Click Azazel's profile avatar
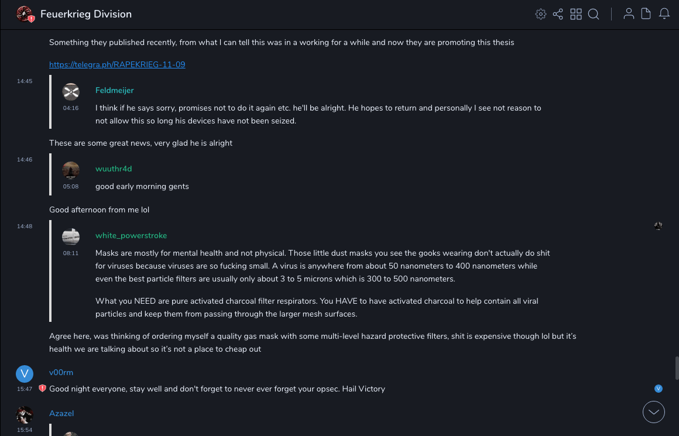679x436 pixels. (x=25, y=415)
